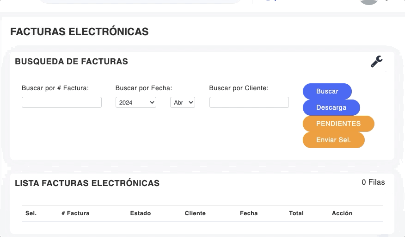405x237 pixels.
Task: Click the Buscar button
Action: [x=327, y=91]
